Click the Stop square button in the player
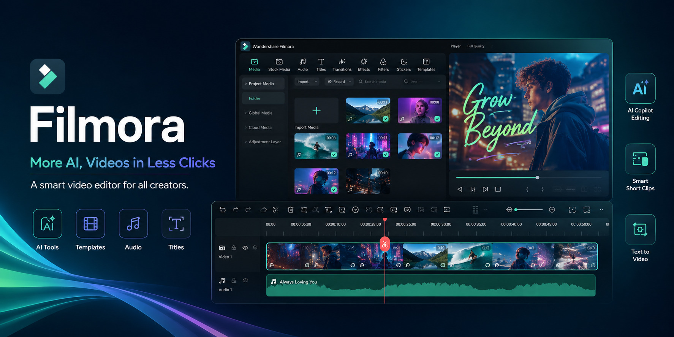Viewport: 674px width, 337px height. (x=498, y=189)
